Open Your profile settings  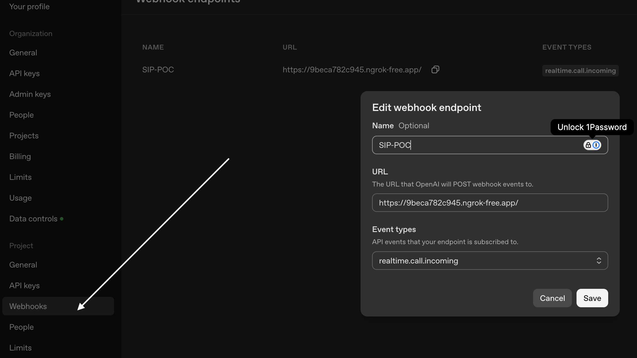pos(29,6)
